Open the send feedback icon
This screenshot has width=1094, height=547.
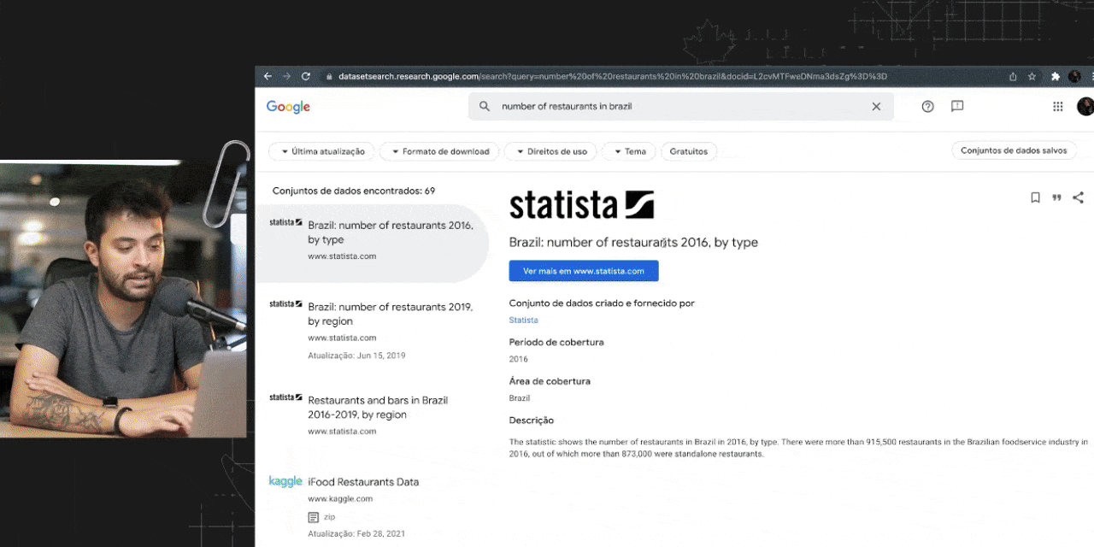click(x=957, y=106)
